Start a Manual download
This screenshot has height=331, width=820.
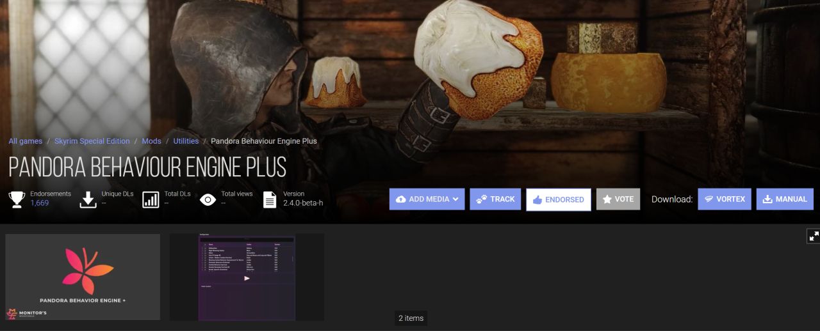pyautogui.click(x=785, y=199)
